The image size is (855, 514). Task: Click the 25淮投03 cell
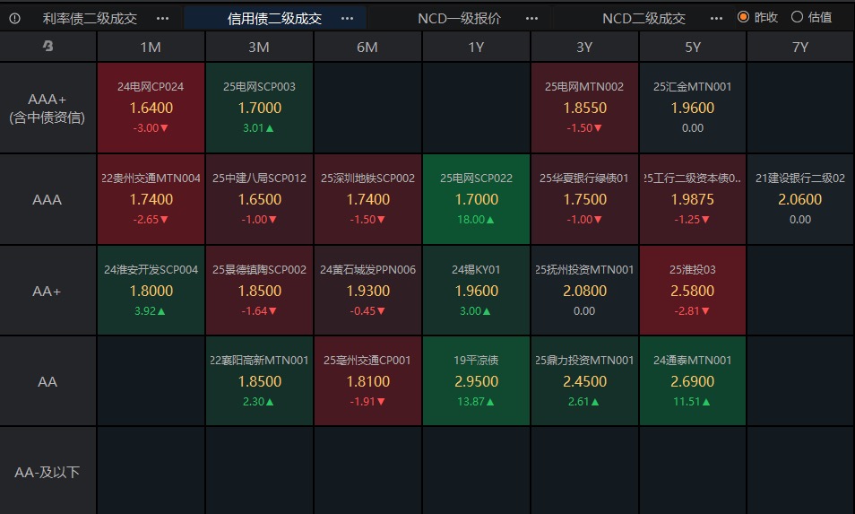693,291
